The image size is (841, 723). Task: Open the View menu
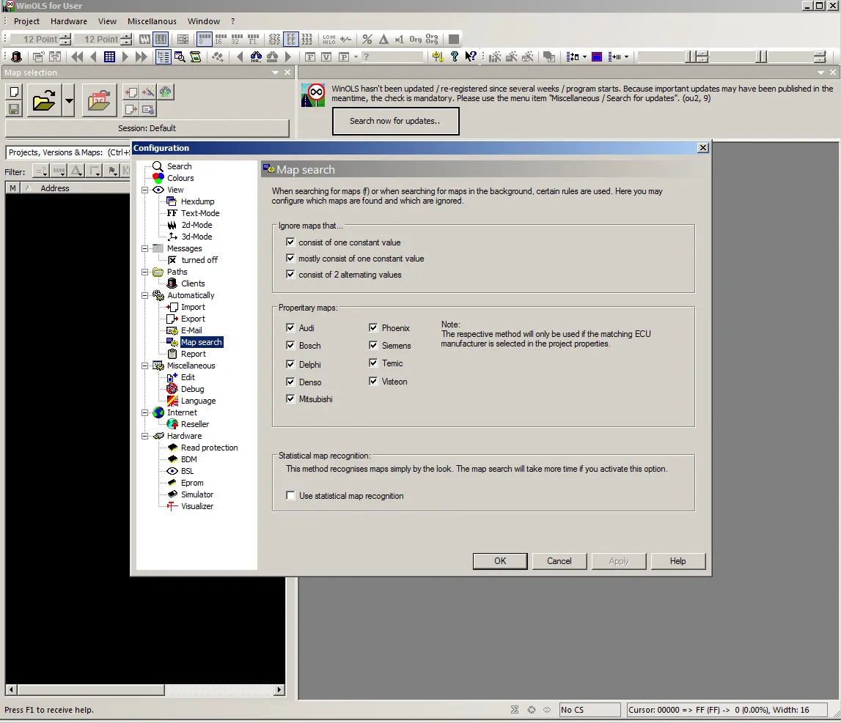107,21
